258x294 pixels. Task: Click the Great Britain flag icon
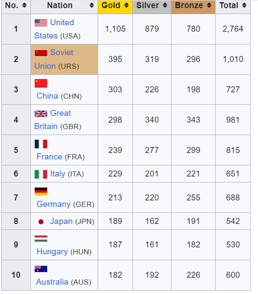click(x=41, y=114)
